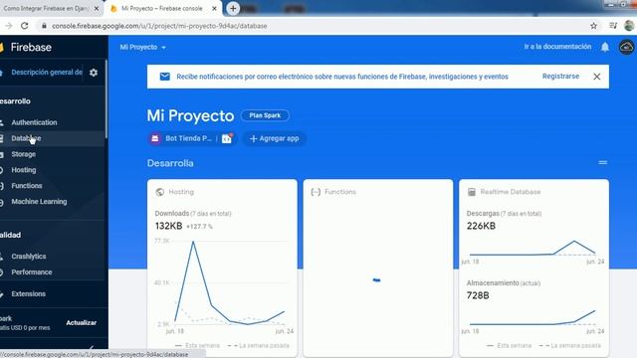Click the Hosting card globe icon
The width and height of the screenshot is (637, 358).
[159, 192]
